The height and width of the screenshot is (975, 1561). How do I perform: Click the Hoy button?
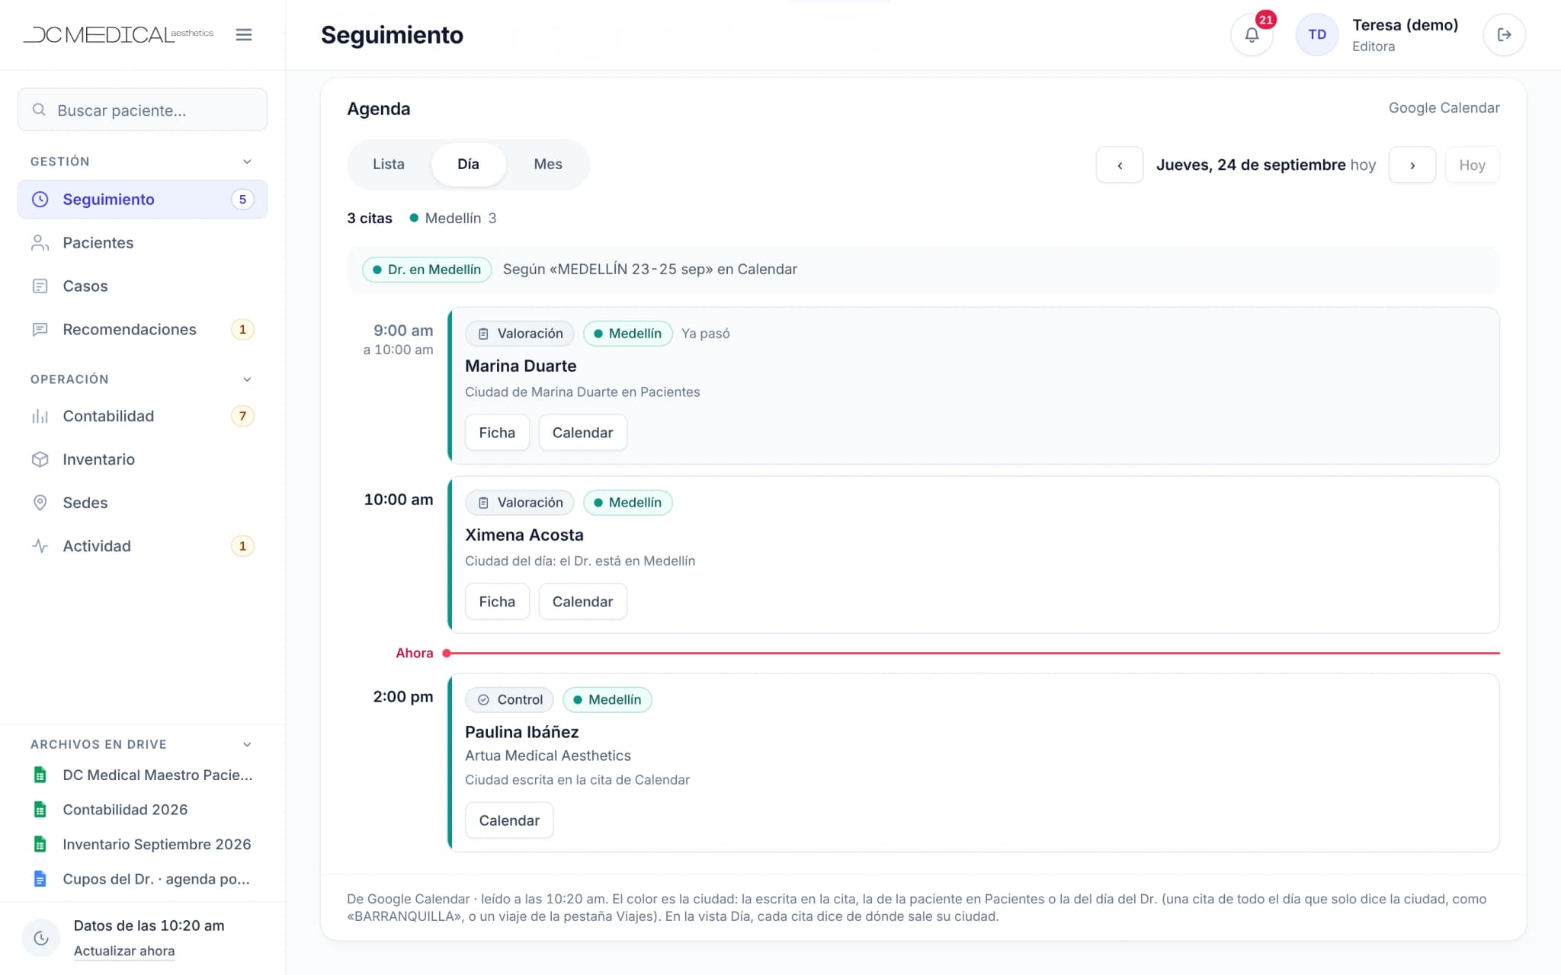(1472, 165)
